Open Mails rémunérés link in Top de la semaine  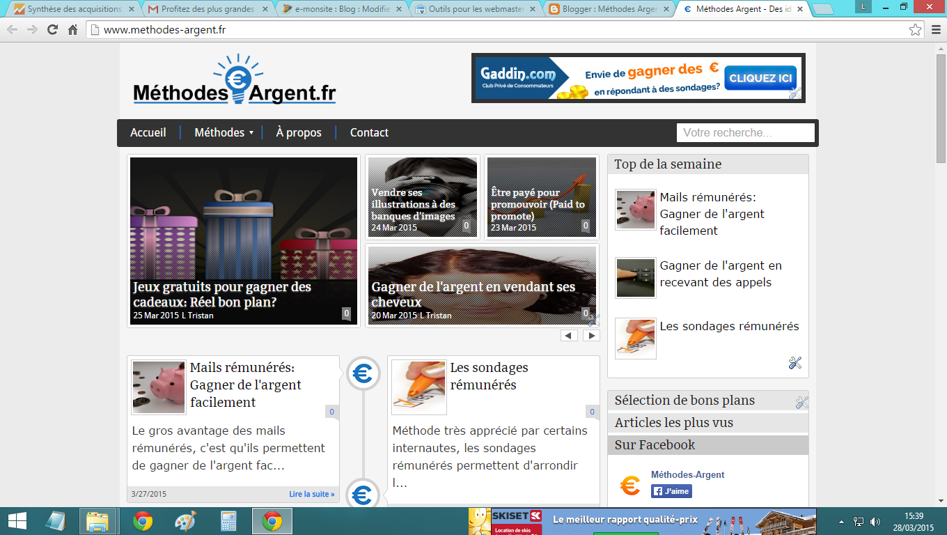click(x=712, y=214)
